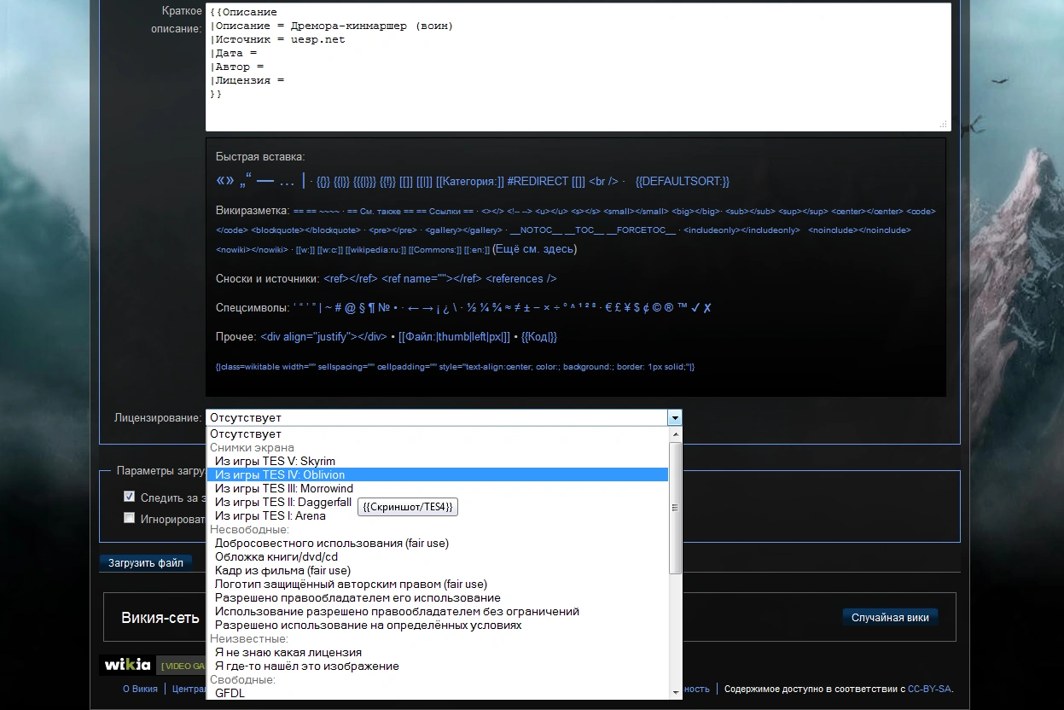Choose 'Из игры TES I: Arena' license

coord(439,515)
